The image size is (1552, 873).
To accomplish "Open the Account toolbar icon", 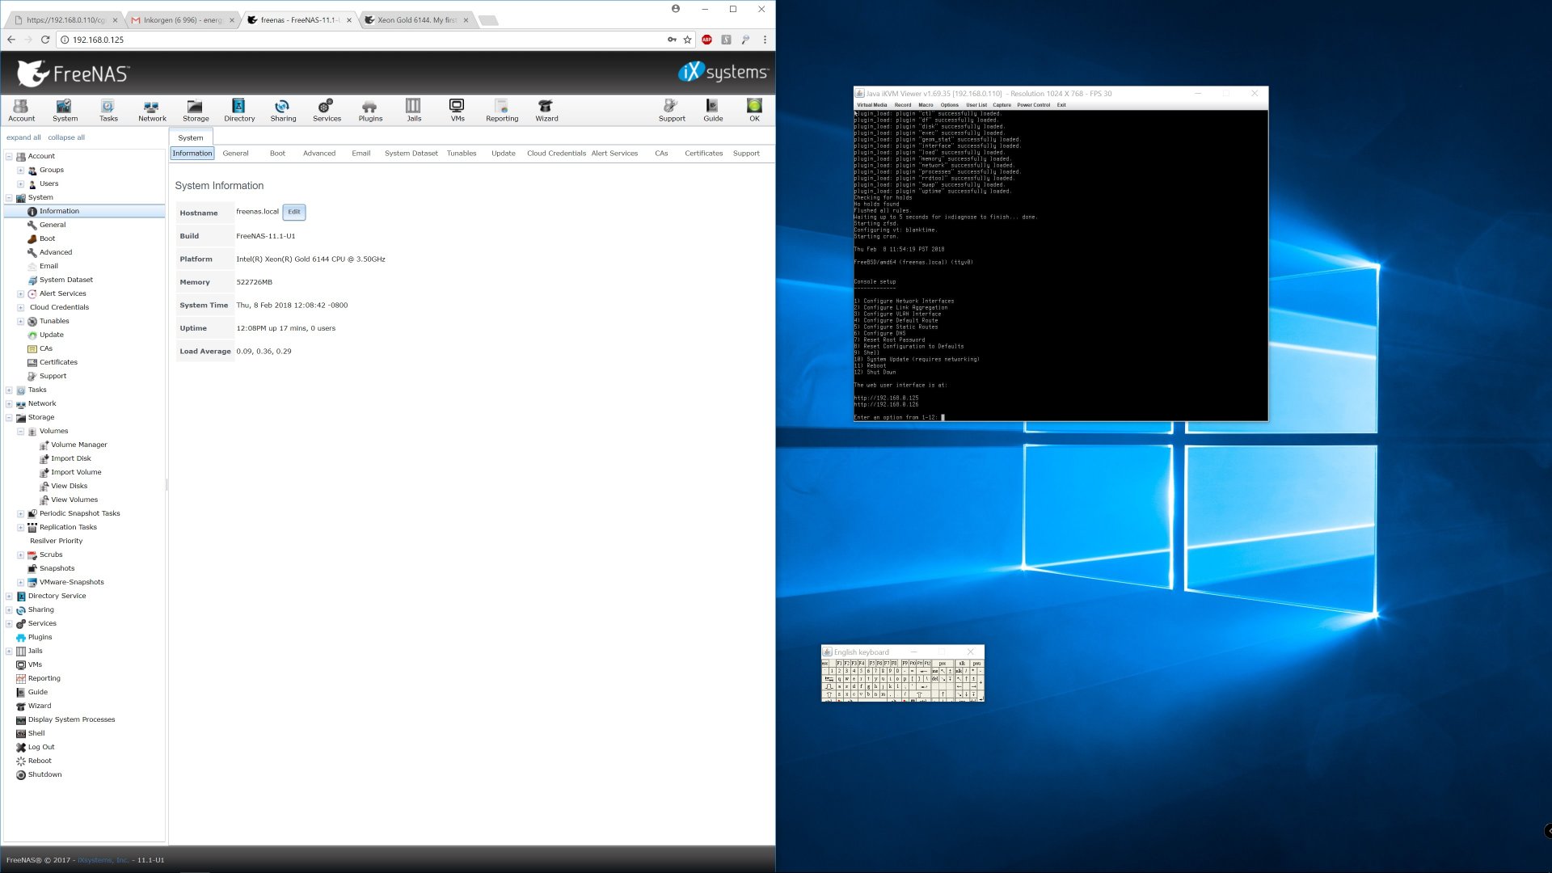I will pos(22,110).
